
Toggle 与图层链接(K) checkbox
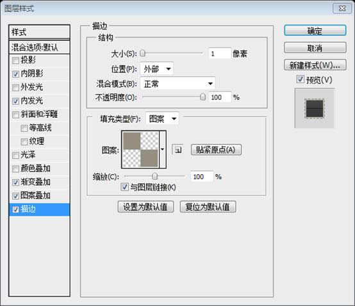click(125, 187)
